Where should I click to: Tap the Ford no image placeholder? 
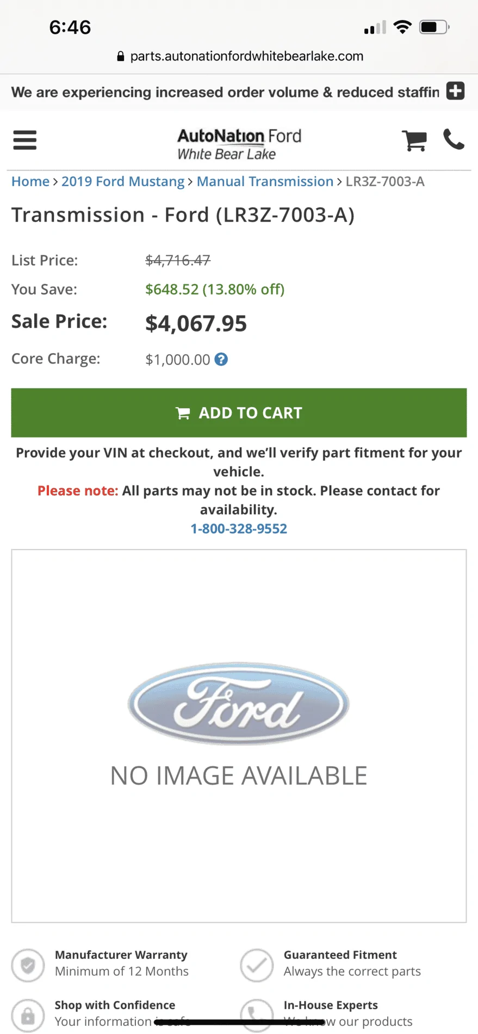239,736
